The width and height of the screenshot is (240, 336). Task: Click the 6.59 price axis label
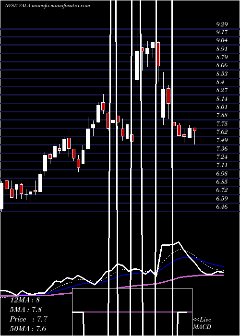coord(222,198)
